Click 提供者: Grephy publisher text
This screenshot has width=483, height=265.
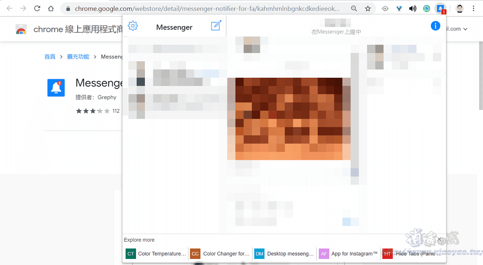click(x=96, y=97)
